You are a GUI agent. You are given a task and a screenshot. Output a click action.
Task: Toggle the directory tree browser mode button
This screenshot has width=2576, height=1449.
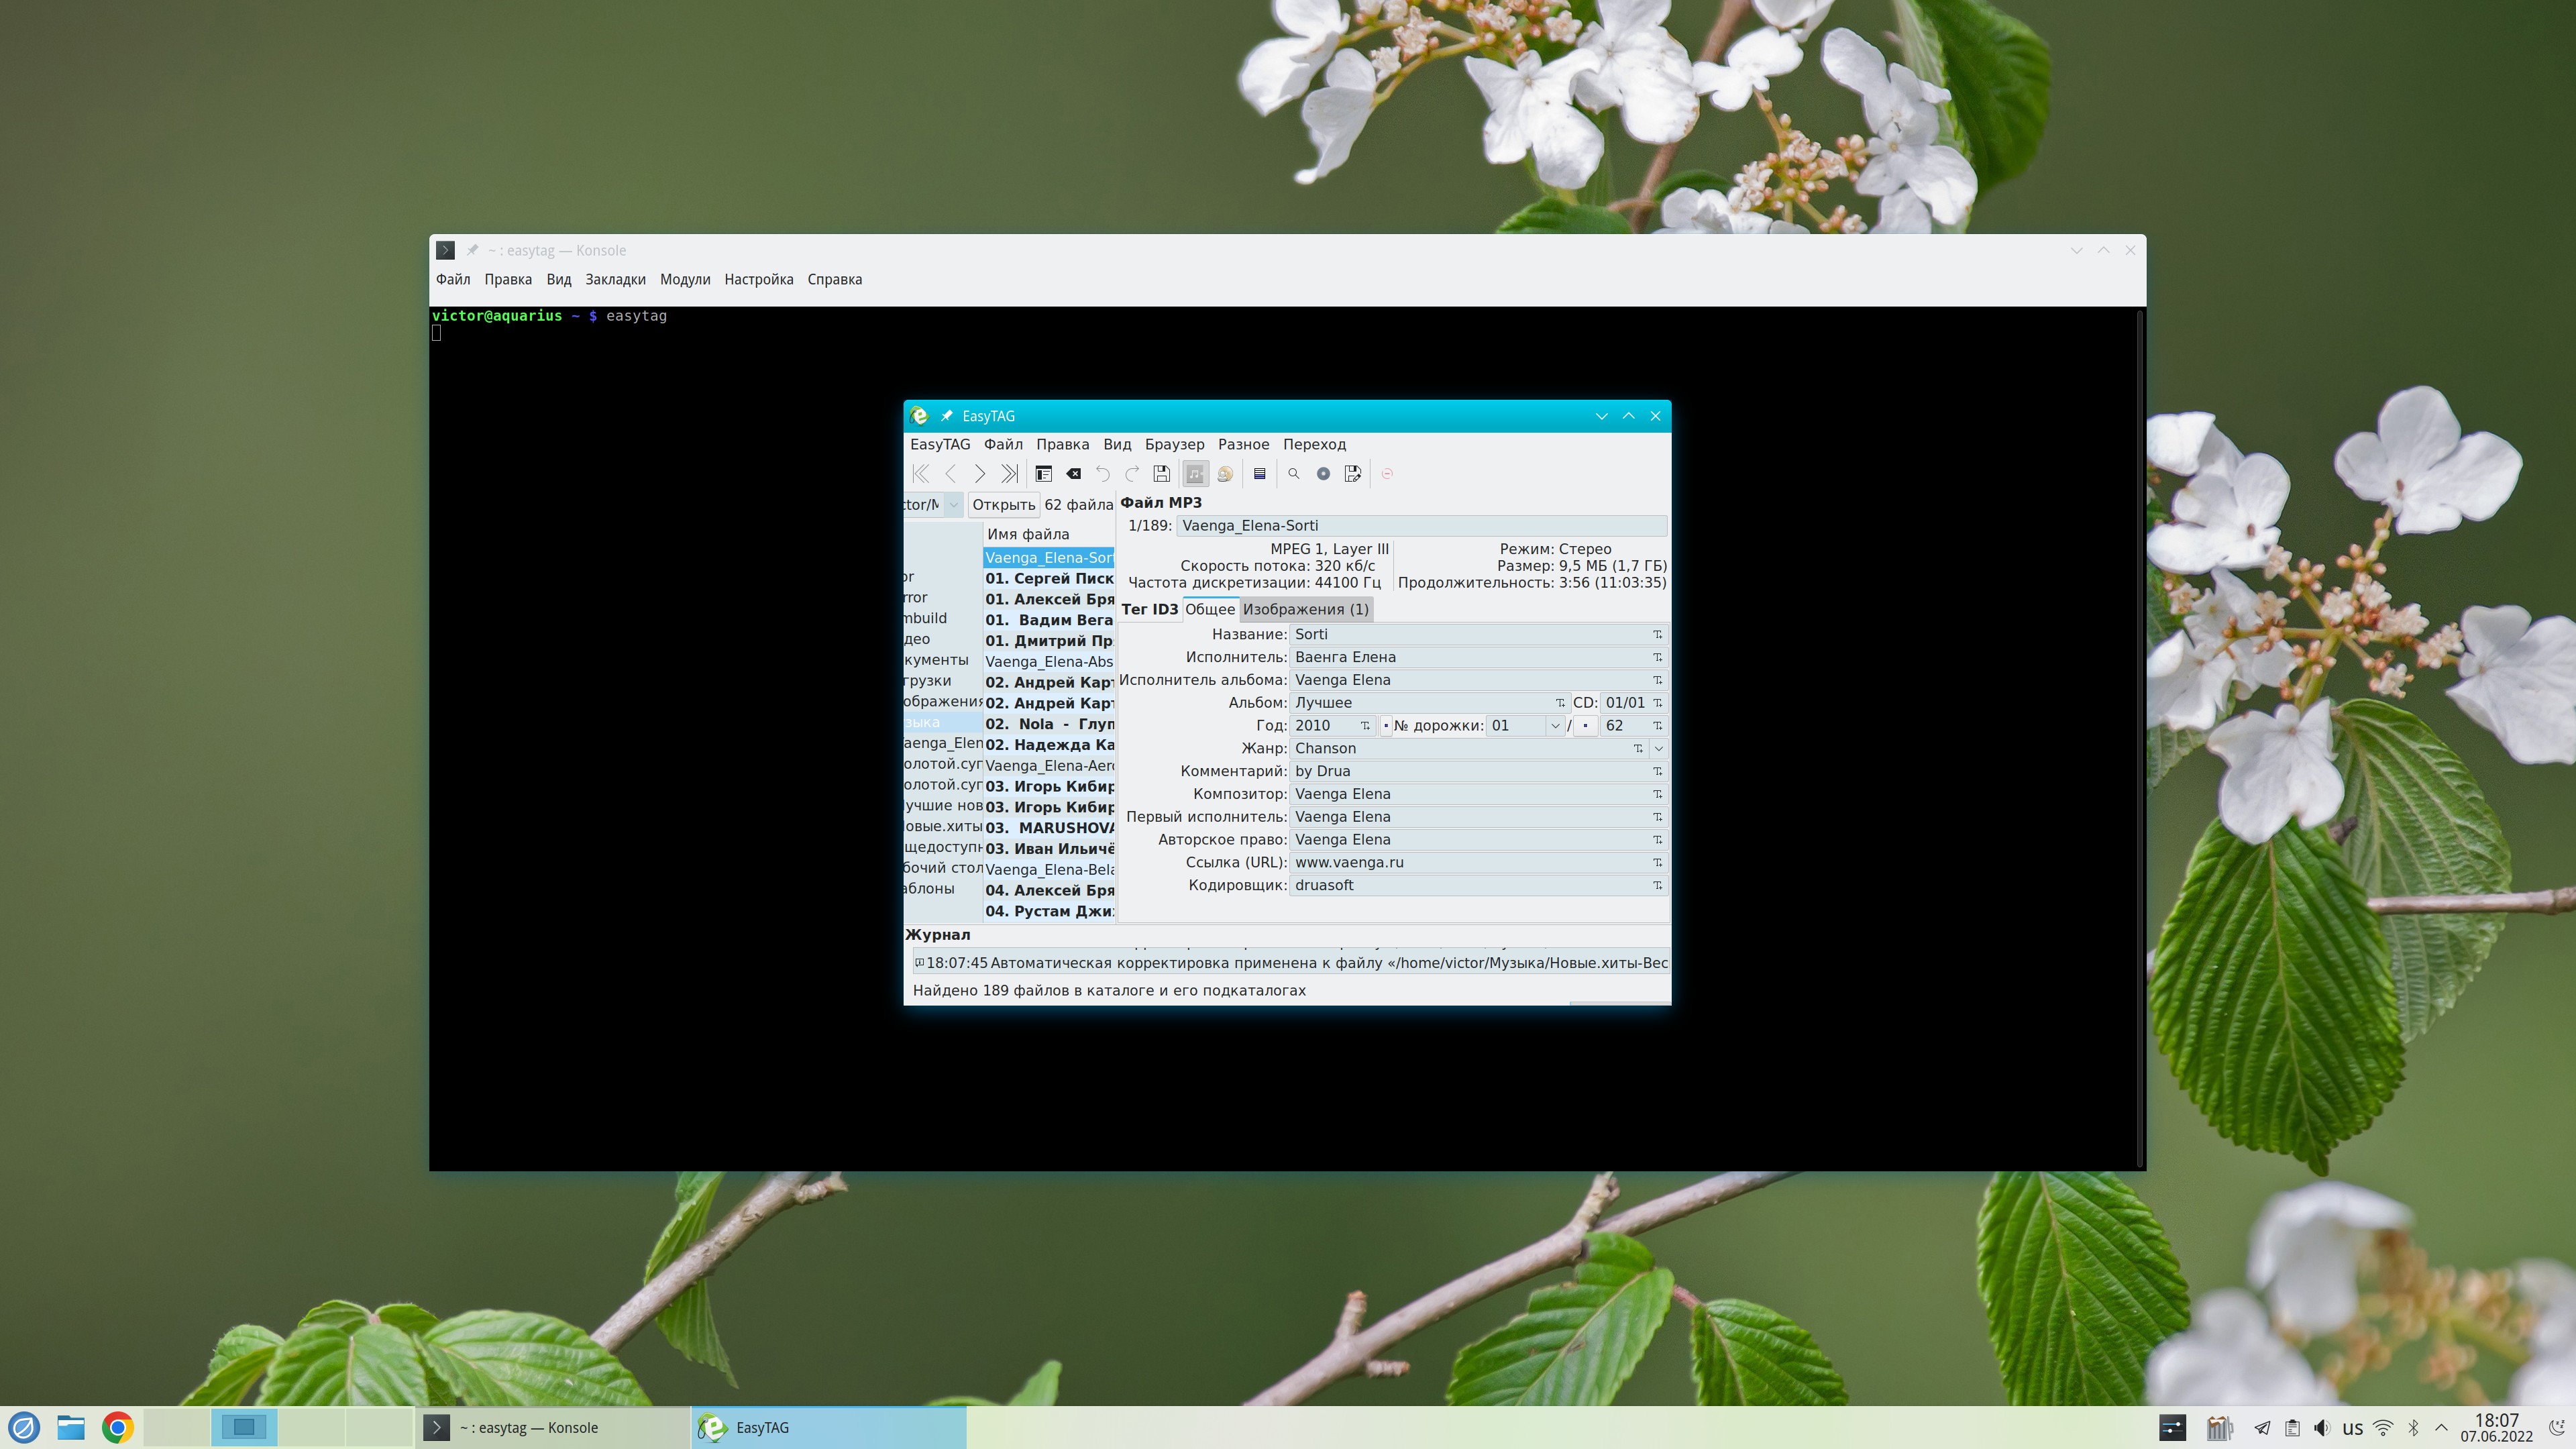1195,474
